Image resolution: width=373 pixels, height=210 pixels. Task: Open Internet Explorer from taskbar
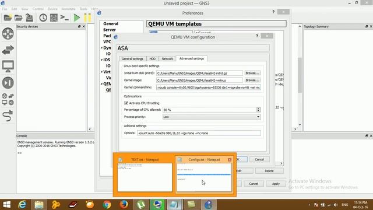click(x=22, y=205)
